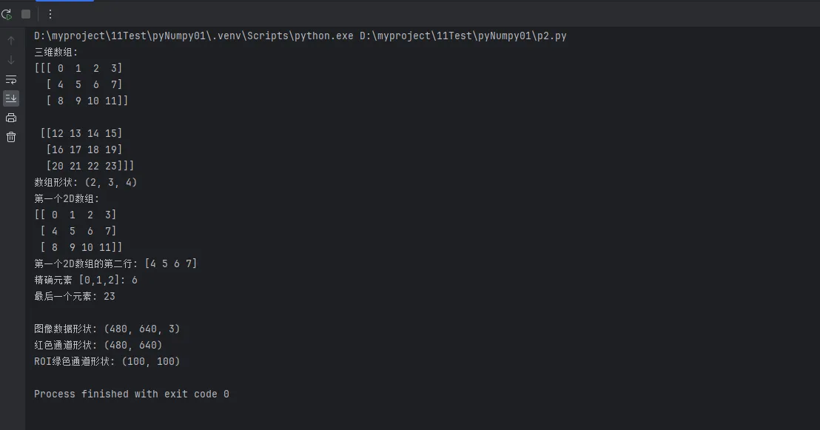Click the '数组形状: (2, 3, 4)' line
Image resolution: width=820 pixels, height=430 pixels.
point(86,182)
